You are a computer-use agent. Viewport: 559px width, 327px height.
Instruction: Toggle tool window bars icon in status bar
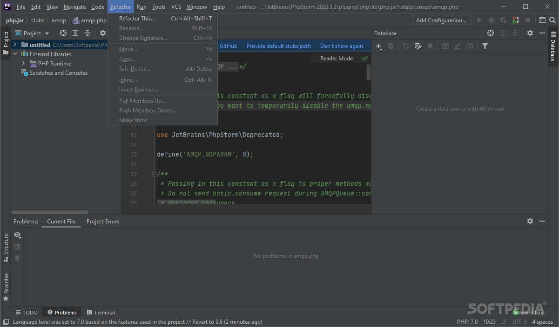click(6, 321)
